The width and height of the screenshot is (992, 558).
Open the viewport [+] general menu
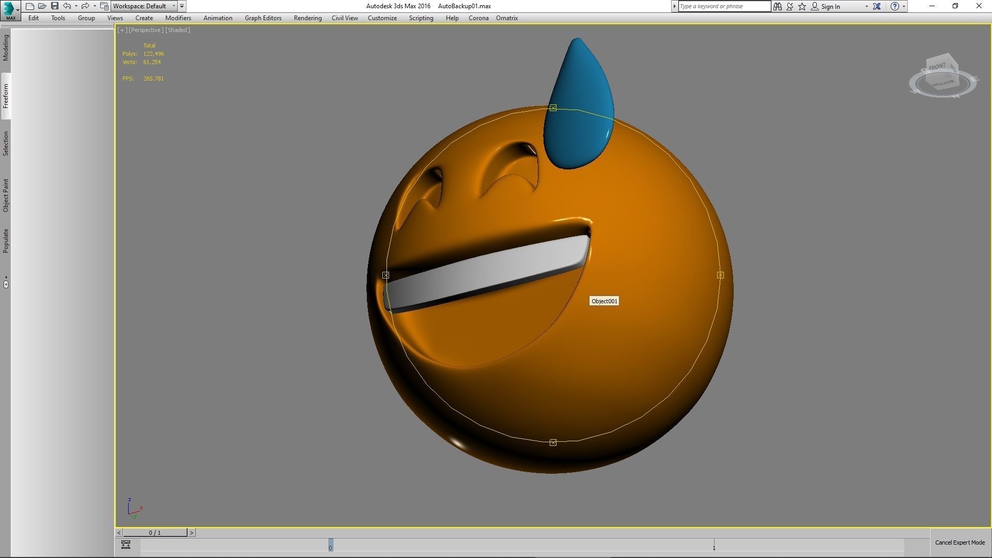tap(122, 30)
